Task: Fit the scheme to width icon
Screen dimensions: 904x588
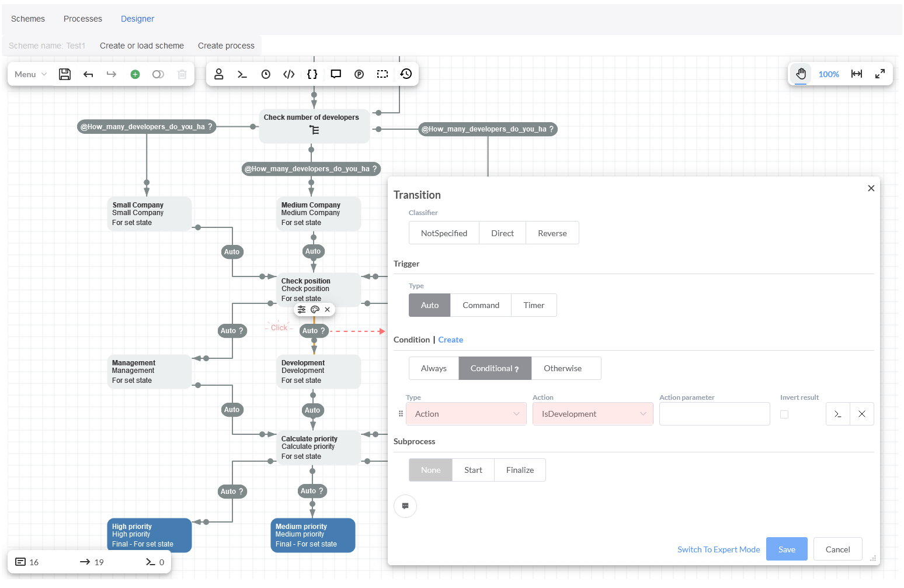Action: point(857,74)
